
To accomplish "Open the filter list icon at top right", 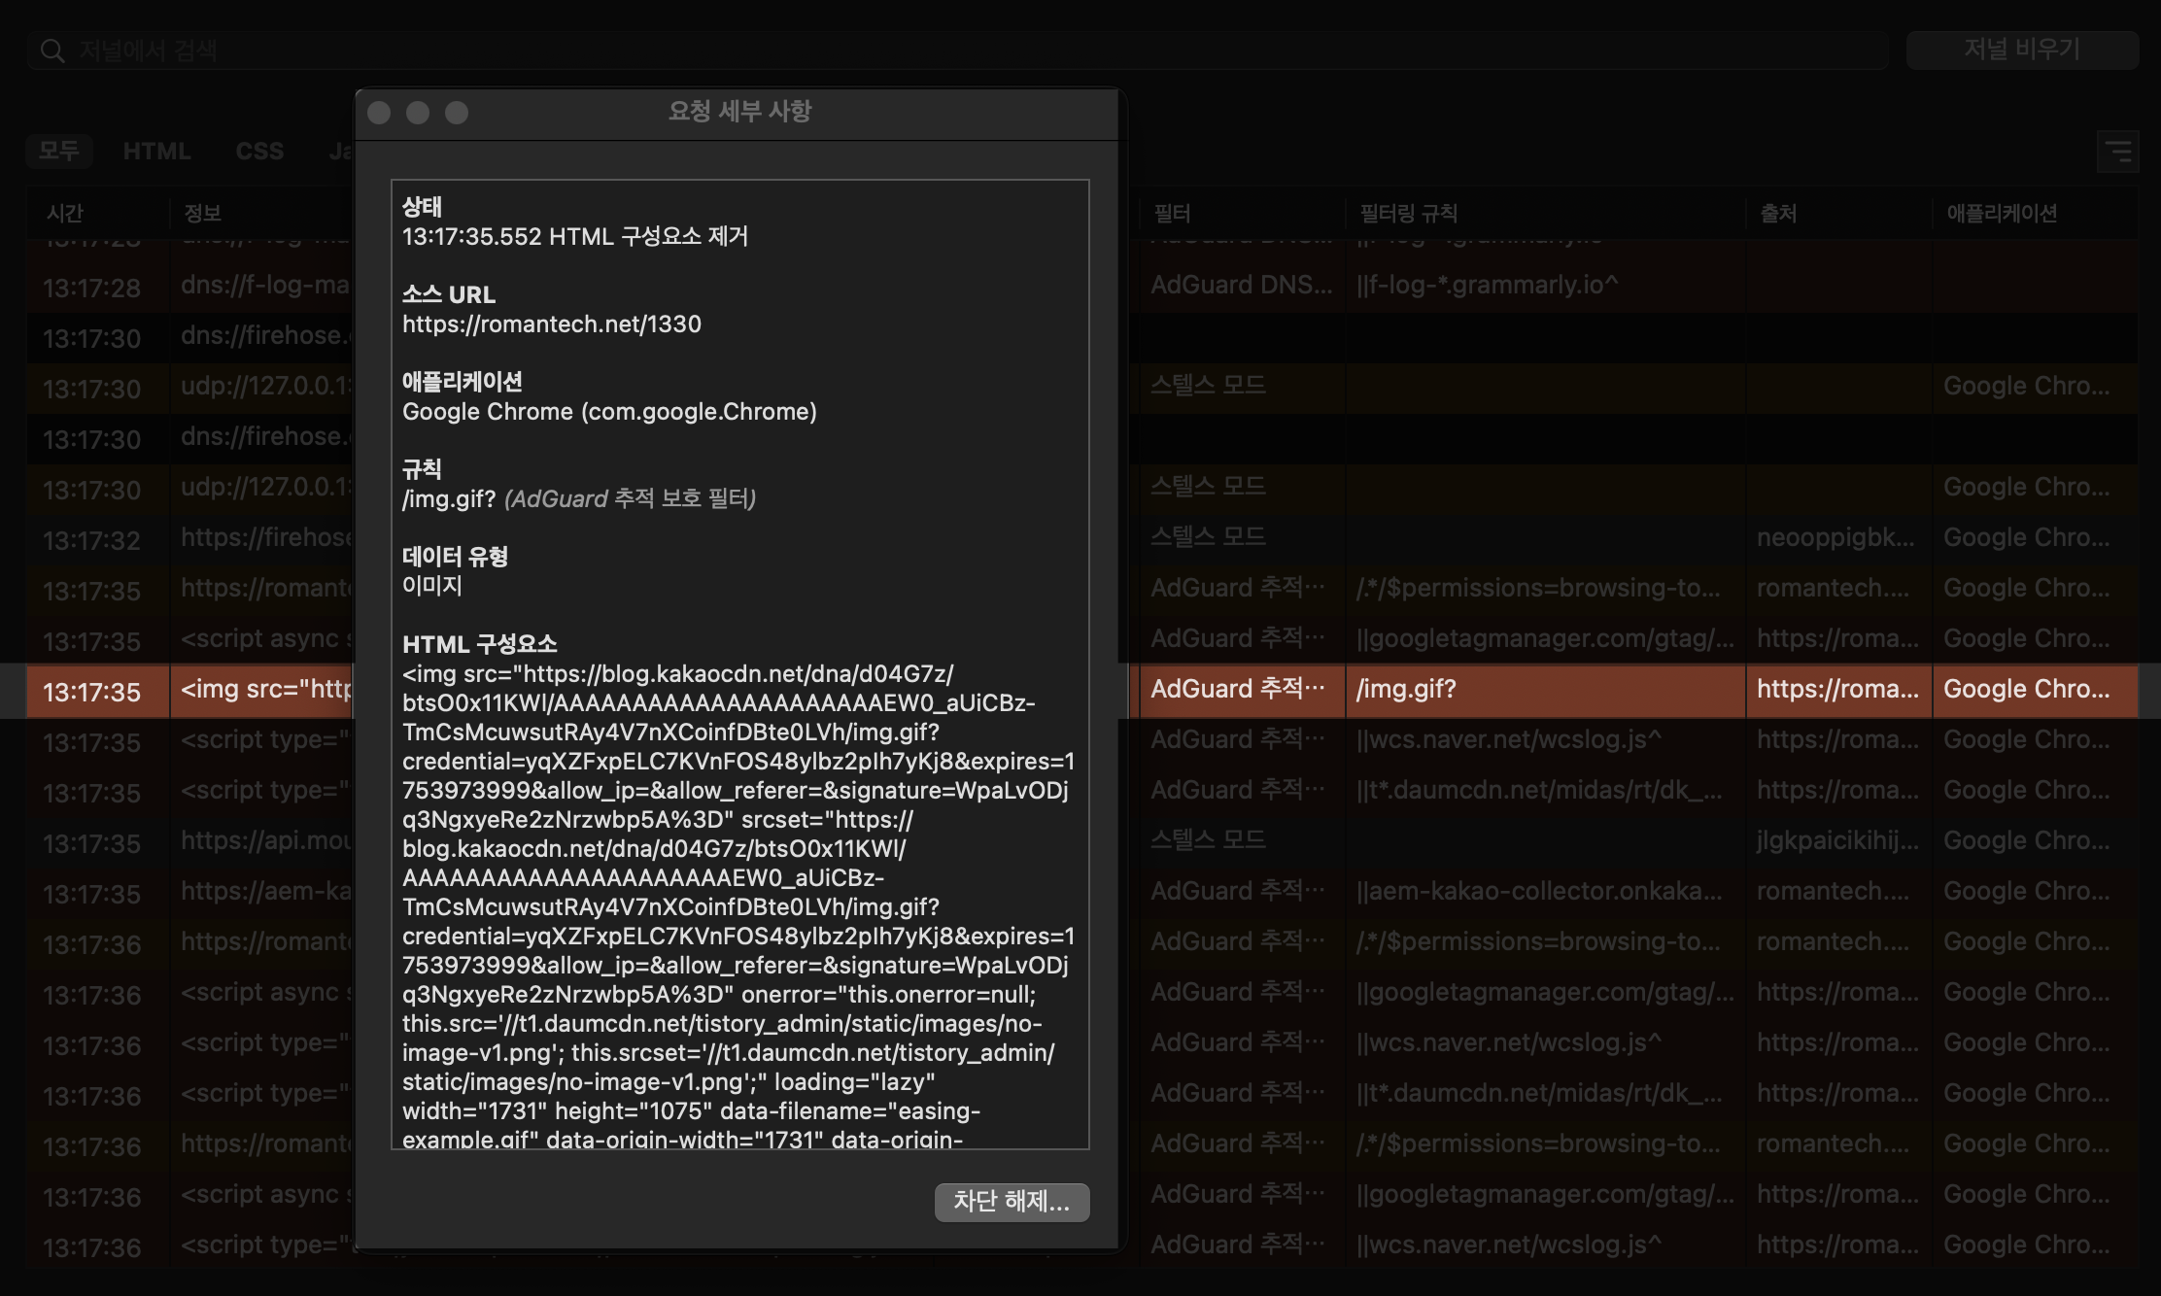I will 2117,152.
